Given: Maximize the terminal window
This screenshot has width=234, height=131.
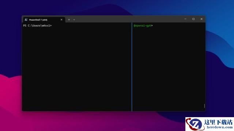Looking at the screenshot, I should click(193, 19).
